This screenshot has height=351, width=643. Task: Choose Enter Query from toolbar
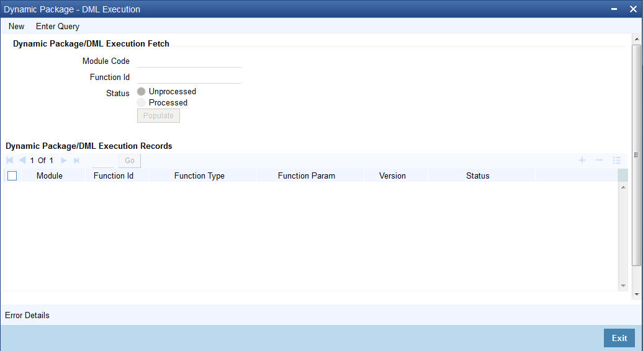pyautogui.click(x=57, y=26)
